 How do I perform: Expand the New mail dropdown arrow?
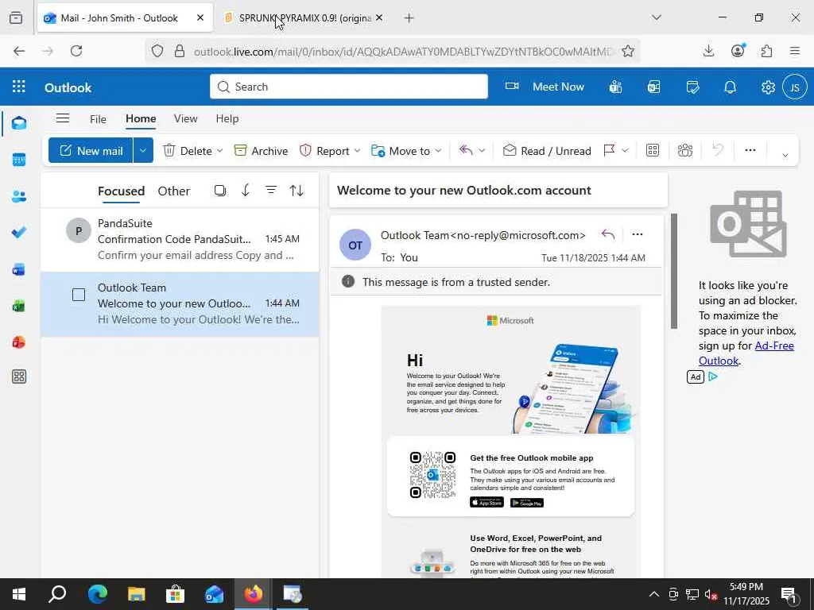[143, 150]
